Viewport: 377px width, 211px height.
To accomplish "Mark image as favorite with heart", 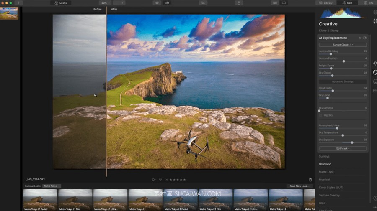I will tap(160, 180).
